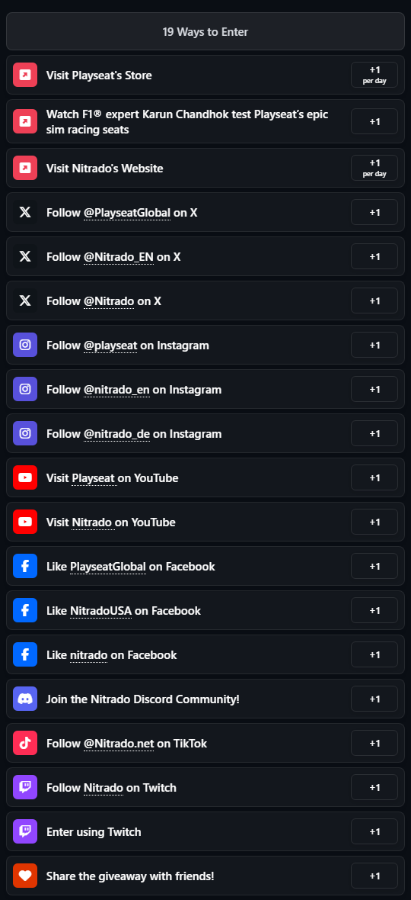Click the +1 per day button for Nitrado's Website
Screen dimensions: 411x900
pos(374,168)
